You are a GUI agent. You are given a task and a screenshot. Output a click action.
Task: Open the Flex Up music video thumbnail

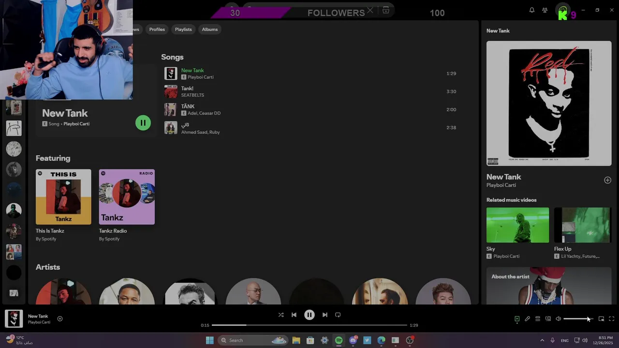pos(582,225)
